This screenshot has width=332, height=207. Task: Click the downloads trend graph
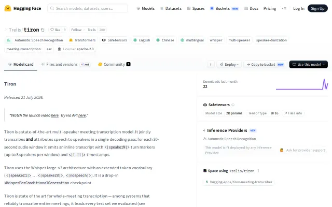(302, 84)
